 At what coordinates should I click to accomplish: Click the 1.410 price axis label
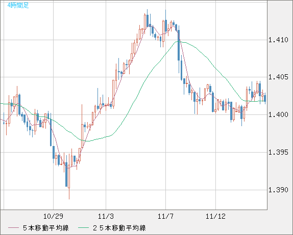click(278, 40)
